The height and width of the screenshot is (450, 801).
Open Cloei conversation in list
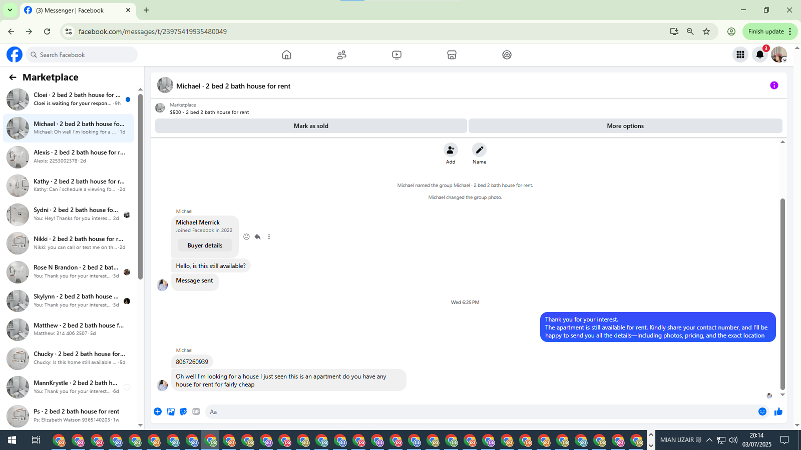[x=68, y=99]
